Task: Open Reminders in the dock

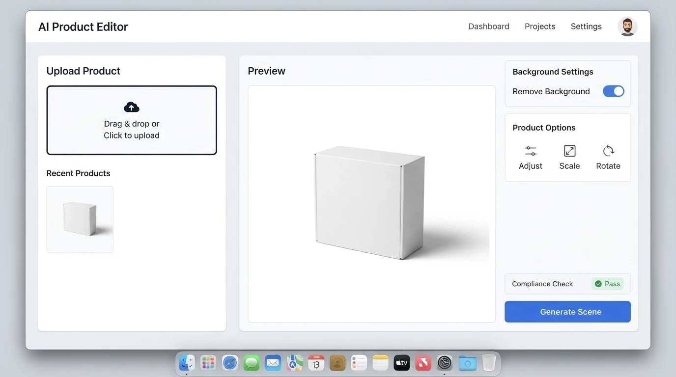Action: (359, 363)
